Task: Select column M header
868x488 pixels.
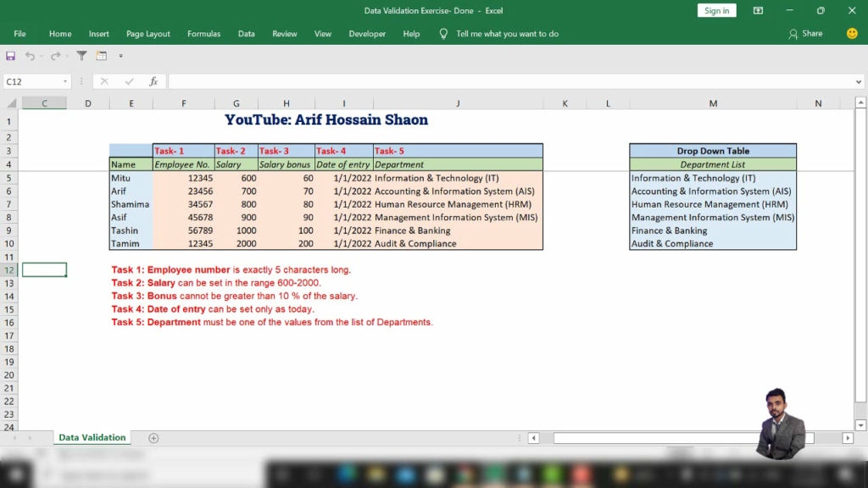Action: (x=713, y=103)
